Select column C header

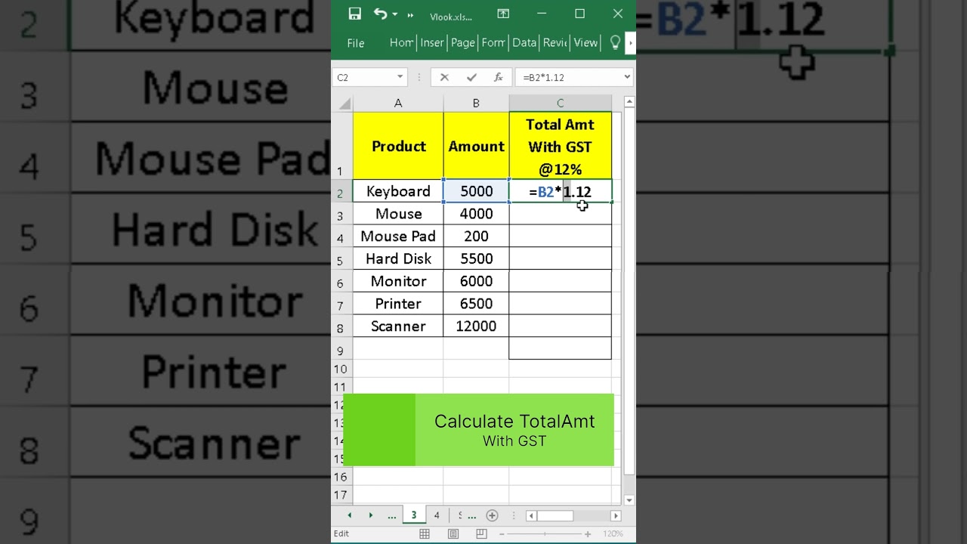pos(560,104)
